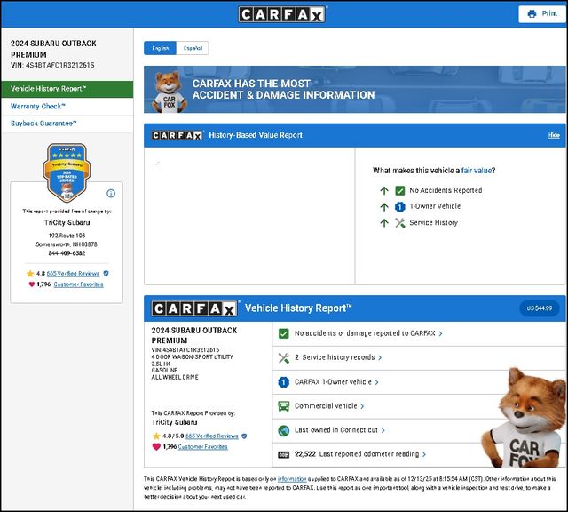Click the US $44.99 price badge
This screenshot has height=512, width=568.
point(540,308)
